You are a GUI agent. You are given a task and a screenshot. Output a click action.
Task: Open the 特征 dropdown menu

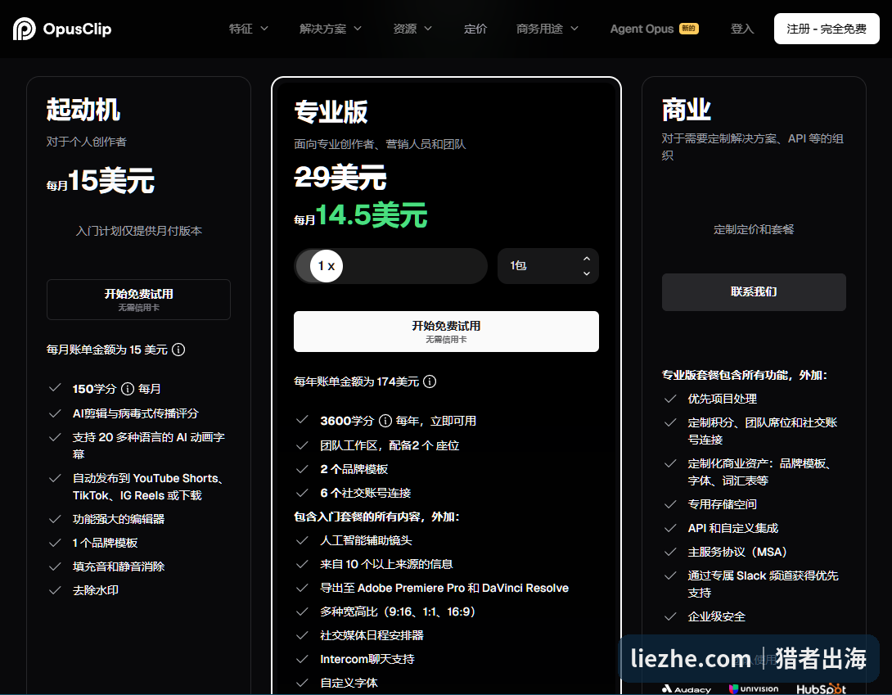[x=249, y=29]
